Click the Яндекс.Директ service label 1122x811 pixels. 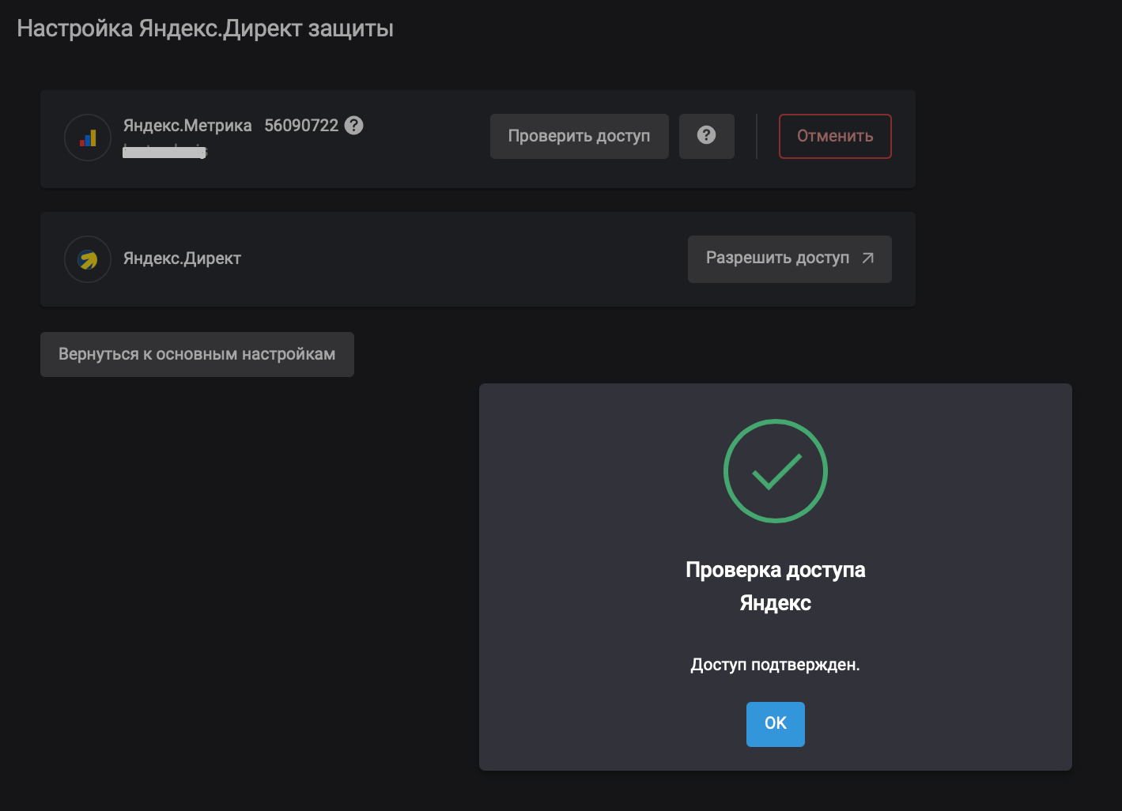(182, 258)
